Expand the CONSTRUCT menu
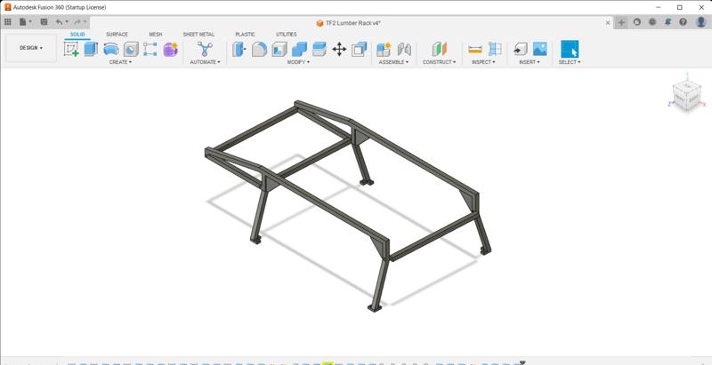The height and width of the screenshot is (365, 712). pyautogui.click(x=439, y=62)
